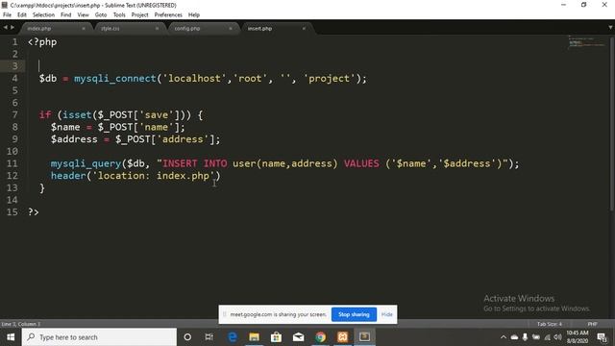Open XAMPP control panel from taskbar

(x=342, y=337)
